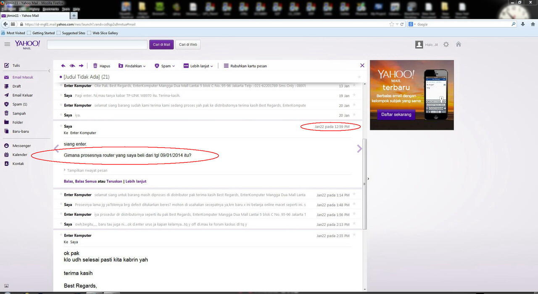Open the Draft folder in the sidebar
The width and height of the screenshot is (538, 294).
coord(13,86)
